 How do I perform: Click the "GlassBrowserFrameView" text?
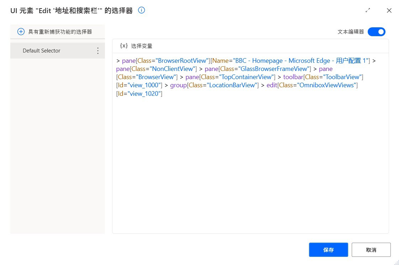click(x=274, y=69)
